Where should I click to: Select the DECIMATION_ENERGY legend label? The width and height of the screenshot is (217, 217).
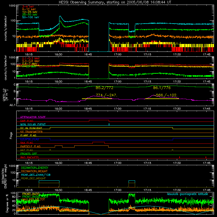[x=35, y=168]
